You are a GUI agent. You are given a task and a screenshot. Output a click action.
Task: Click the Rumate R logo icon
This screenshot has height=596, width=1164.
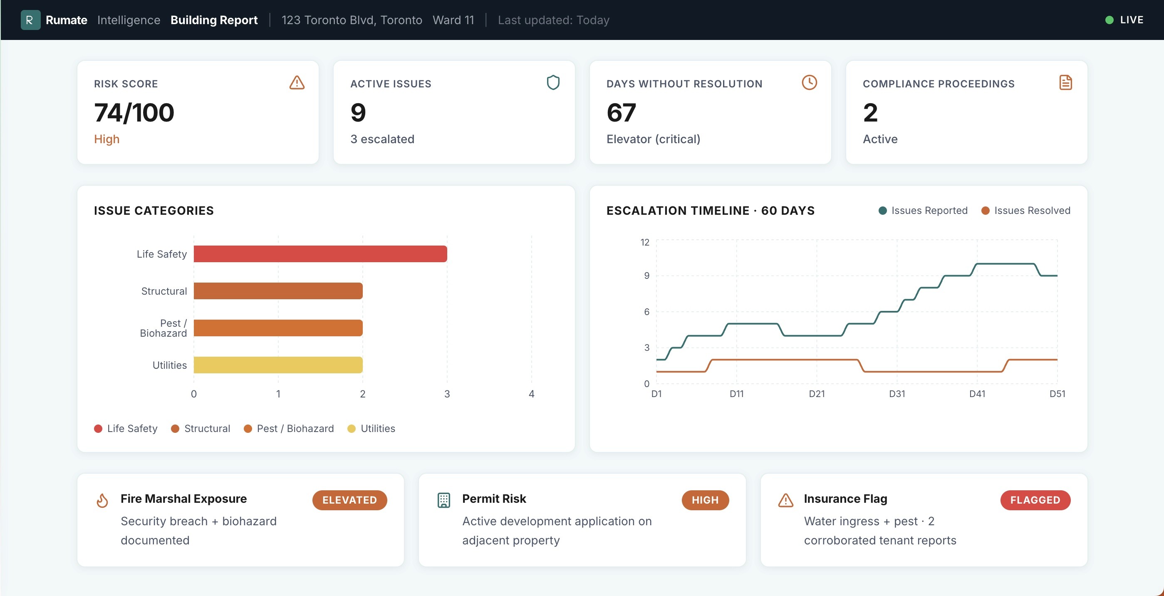30,20
